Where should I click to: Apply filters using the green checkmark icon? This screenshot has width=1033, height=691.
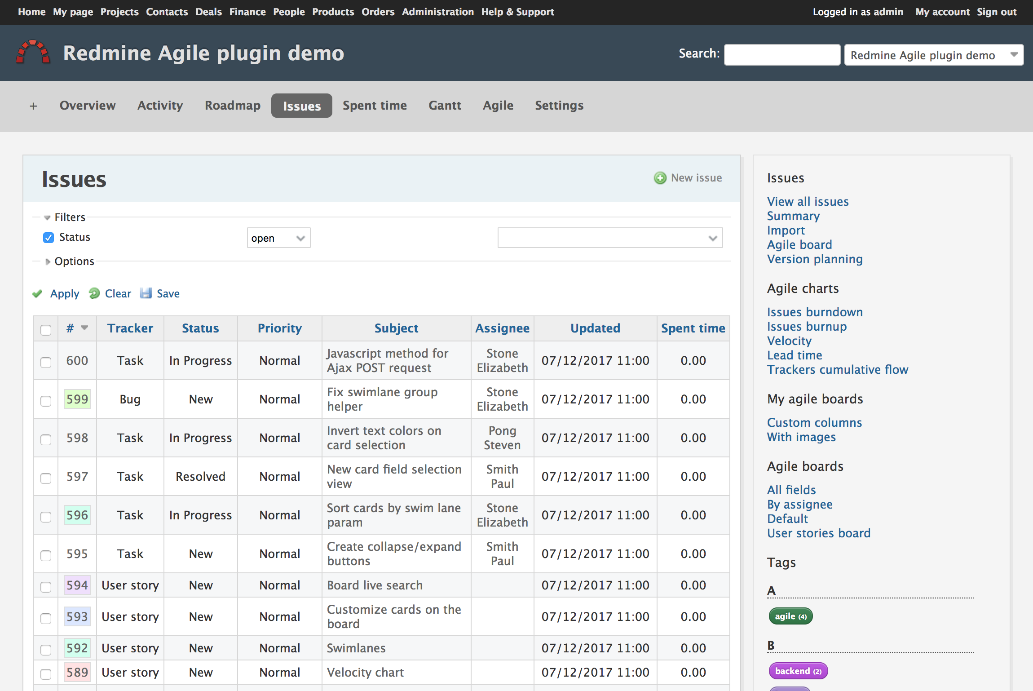click(37, 293)
